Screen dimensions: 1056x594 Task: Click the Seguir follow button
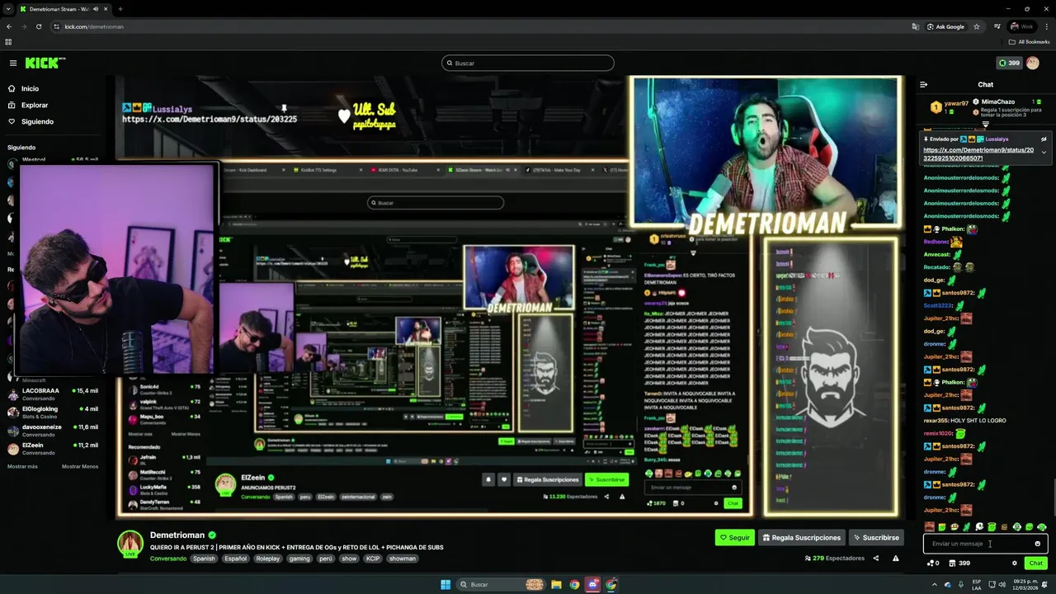pos(735,537)
